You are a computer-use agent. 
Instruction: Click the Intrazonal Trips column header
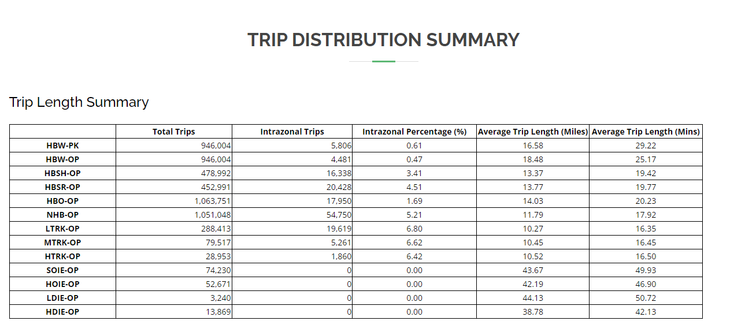pos(292,132)
